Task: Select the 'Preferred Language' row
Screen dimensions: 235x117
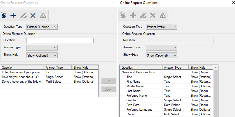Action: click(167, 110)
